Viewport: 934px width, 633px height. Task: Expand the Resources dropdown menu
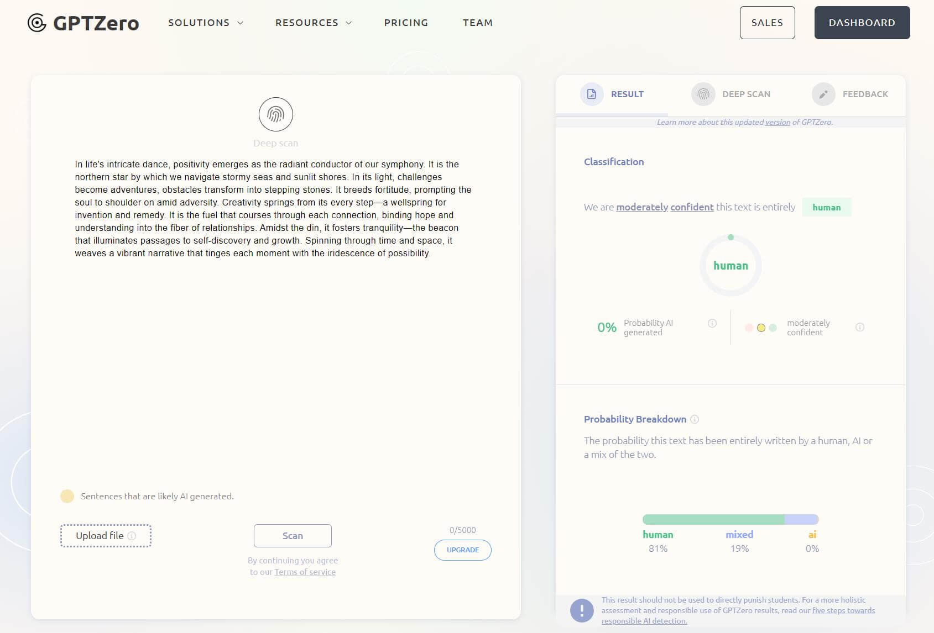[313, 23]
